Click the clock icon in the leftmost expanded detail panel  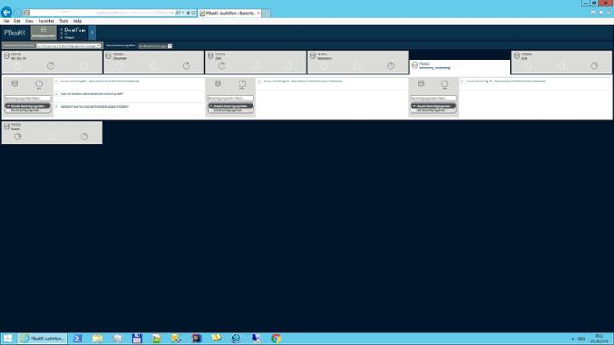39,83
